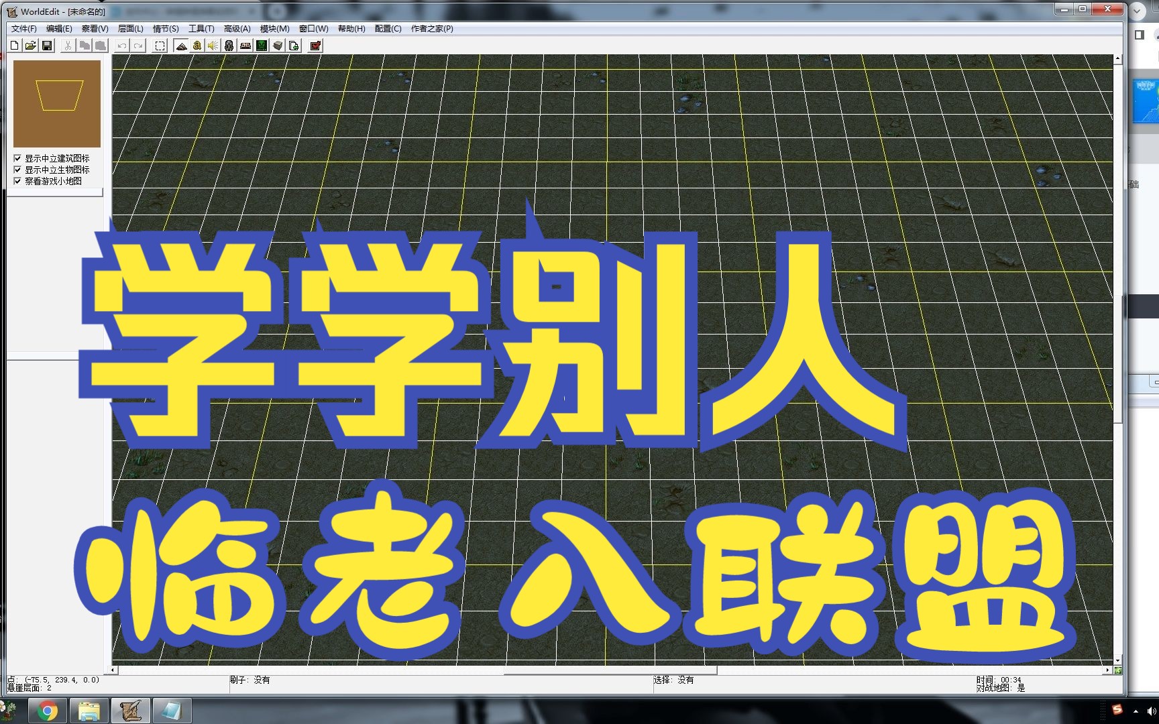The width and height of the screenshot is (1159, 724).
Task: Save the map with floppy disk icon
Action: click(x=47, y=46)
